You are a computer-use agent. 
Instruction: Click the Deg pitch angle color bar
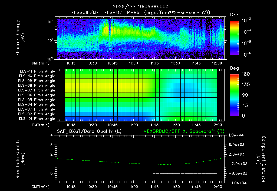point(235,95)
